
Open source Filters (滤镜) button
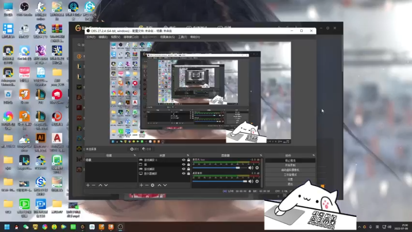pos(147,149)
